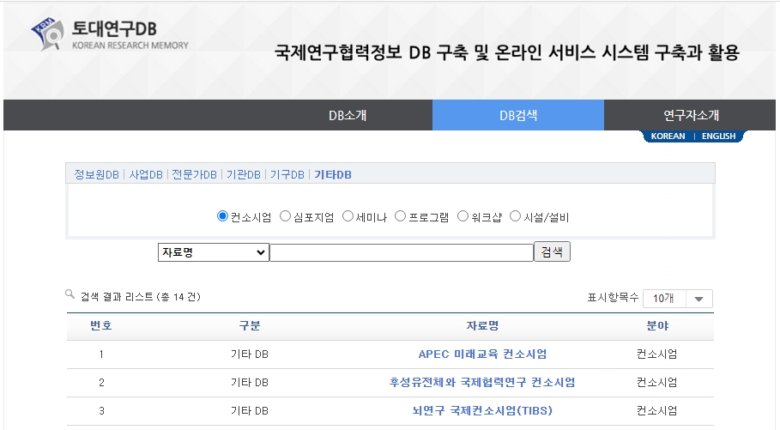Switch language to ENGLISH
The height and width of the screenshot is (430, 780).
(718, 136)
